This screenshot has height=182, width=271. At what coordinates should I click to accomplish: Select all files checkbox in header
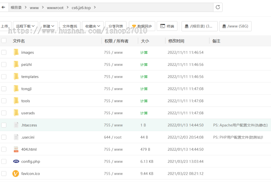tap(4, 41)
